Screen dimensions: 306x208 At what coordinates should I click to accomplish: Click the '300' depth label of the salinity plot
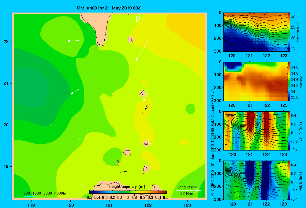pos(217,101)
